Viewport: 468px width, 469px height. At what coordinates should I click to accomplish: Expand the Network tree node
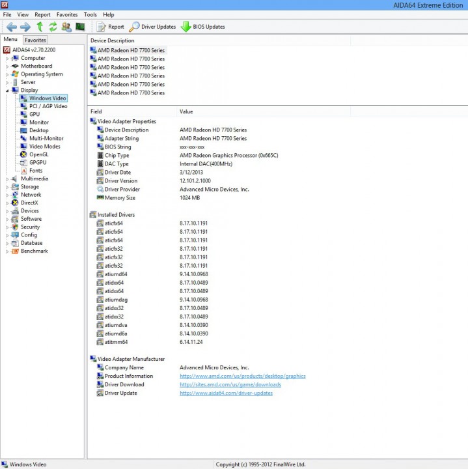click(x=7, y=195)
